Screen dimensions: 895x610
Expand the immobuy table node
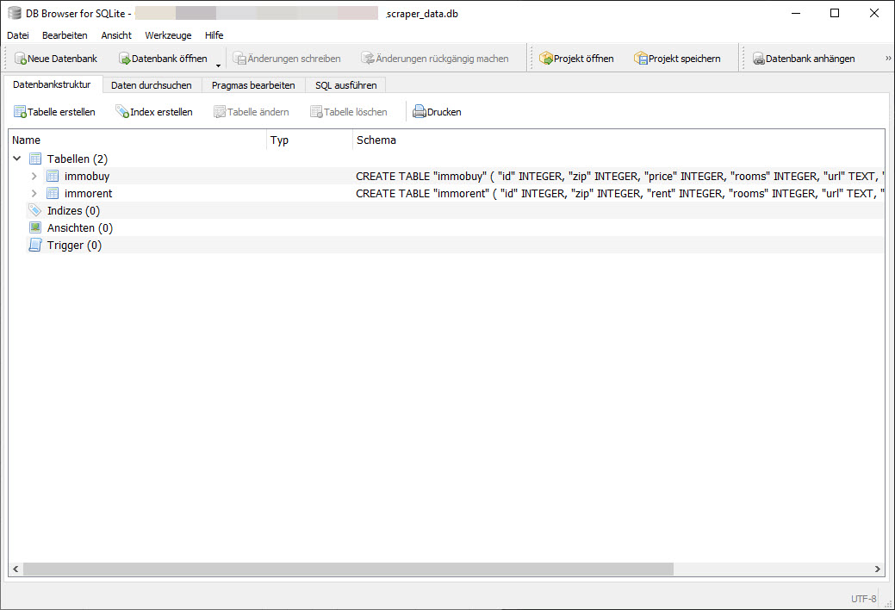[34, 177]
